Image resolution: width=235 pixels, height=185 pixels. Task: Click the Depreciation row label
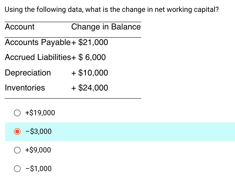pyautogui.click(x=28, y=73)
